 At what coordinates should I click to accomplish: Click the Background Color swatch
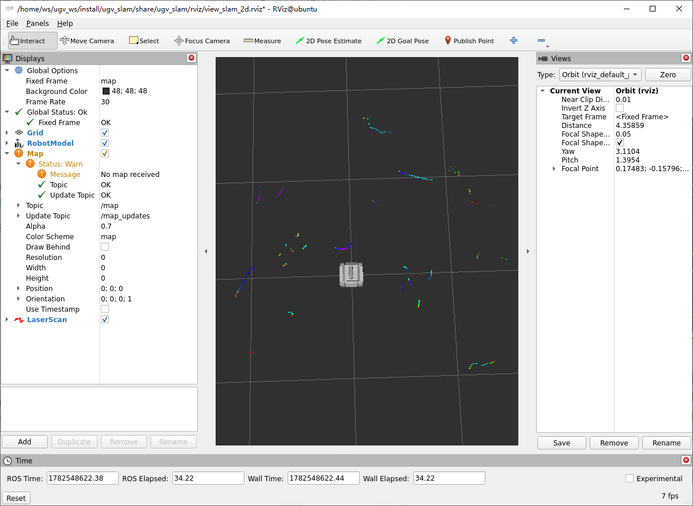coord(106,91)
